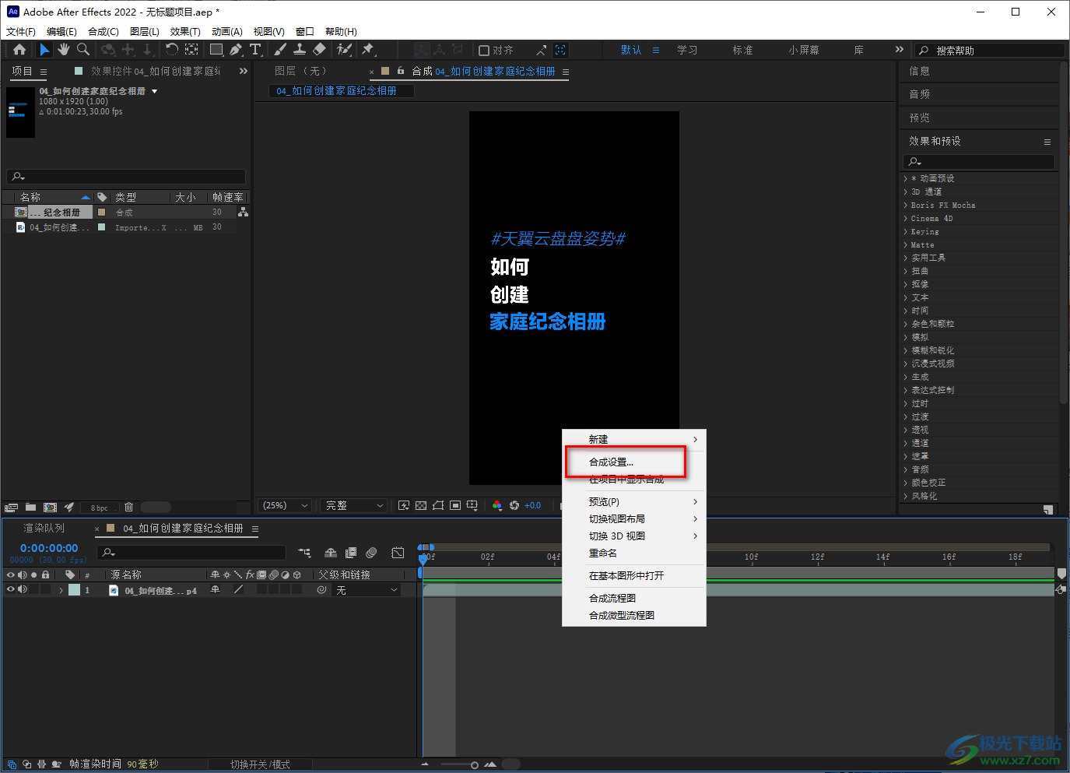The image size is (1070, 773).
Task: Select the Type text tool
Action: [255, 50]
